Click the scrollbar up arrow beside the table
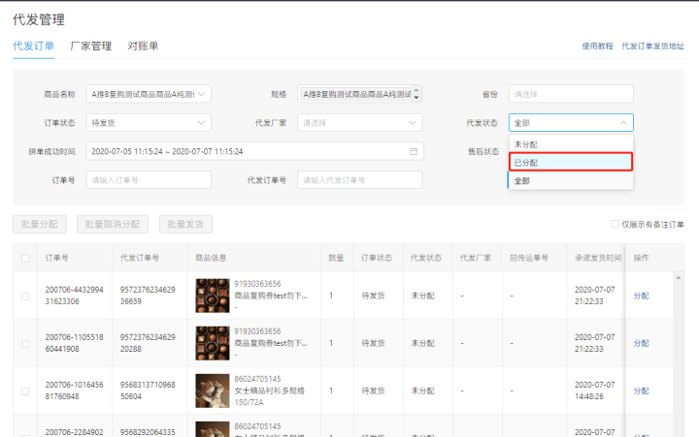Viewport: 699px width, 437px height. (x=678, y=278)
